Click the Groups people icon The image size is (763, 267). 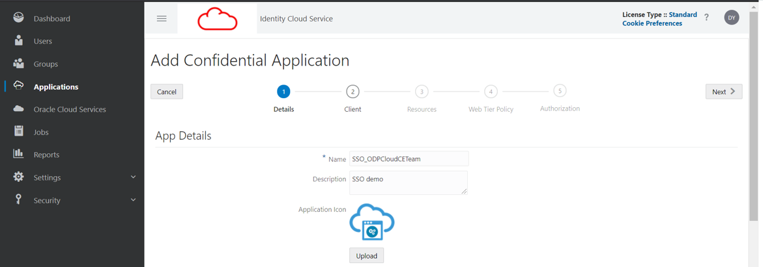(18, 64)
